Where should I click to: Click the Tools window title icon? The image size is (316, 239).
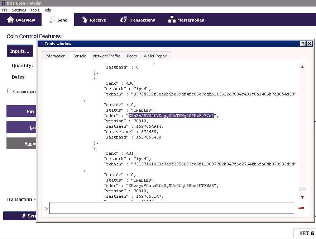click(x=41, y=44)
